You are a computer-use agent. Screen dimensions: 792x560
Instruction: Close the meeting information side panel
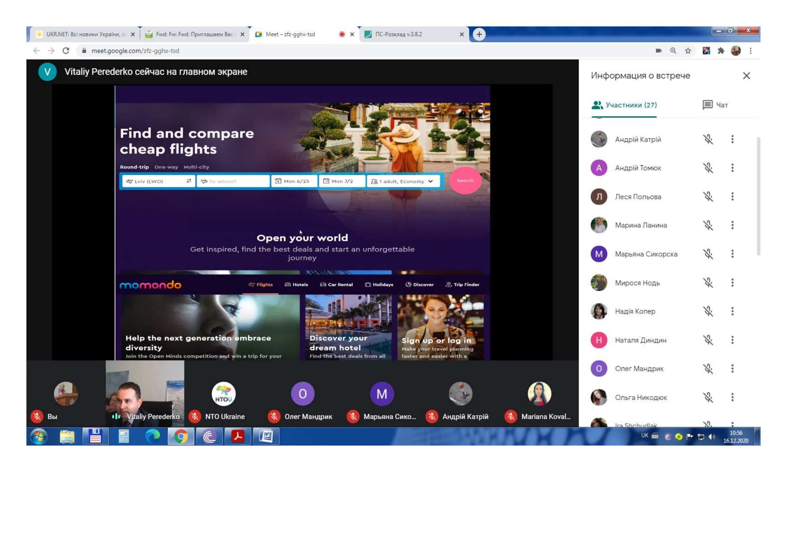[746, 76]
